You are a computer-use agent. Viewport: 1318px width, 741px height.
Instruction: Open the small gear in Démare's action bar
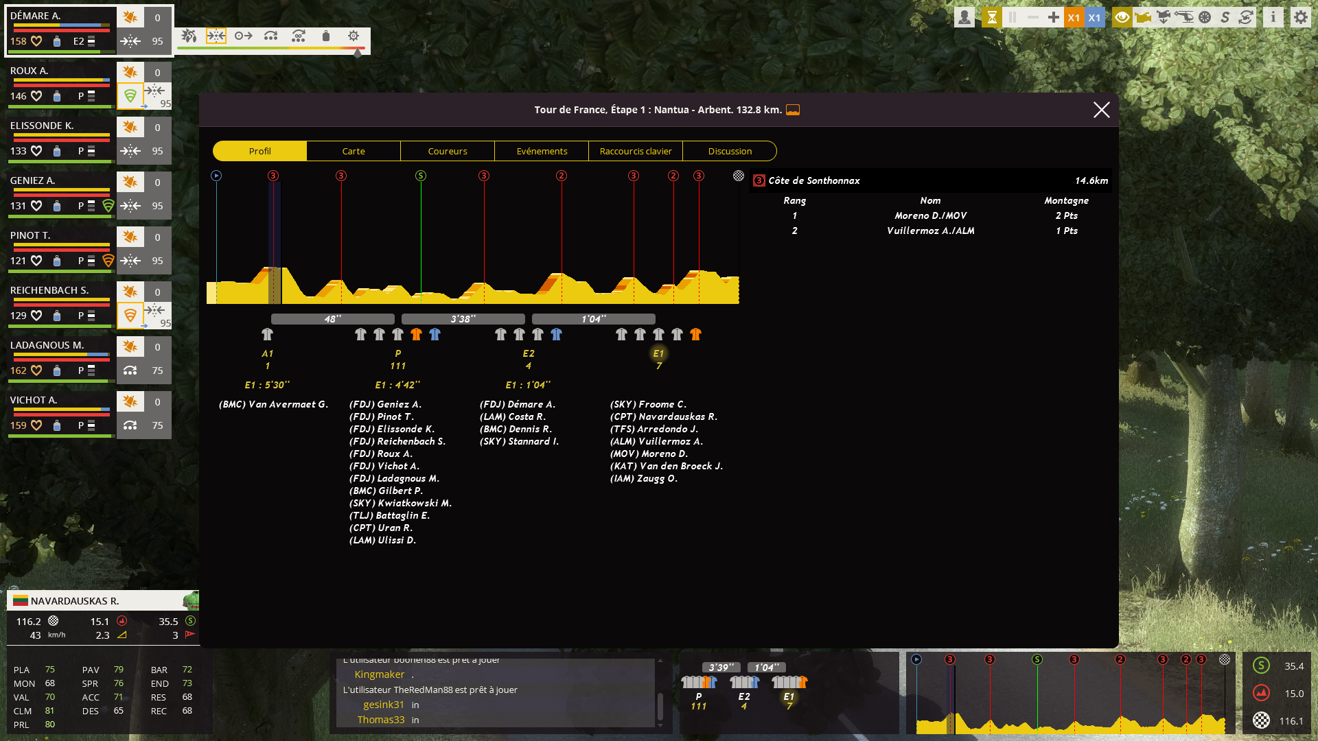coord(354,36)
